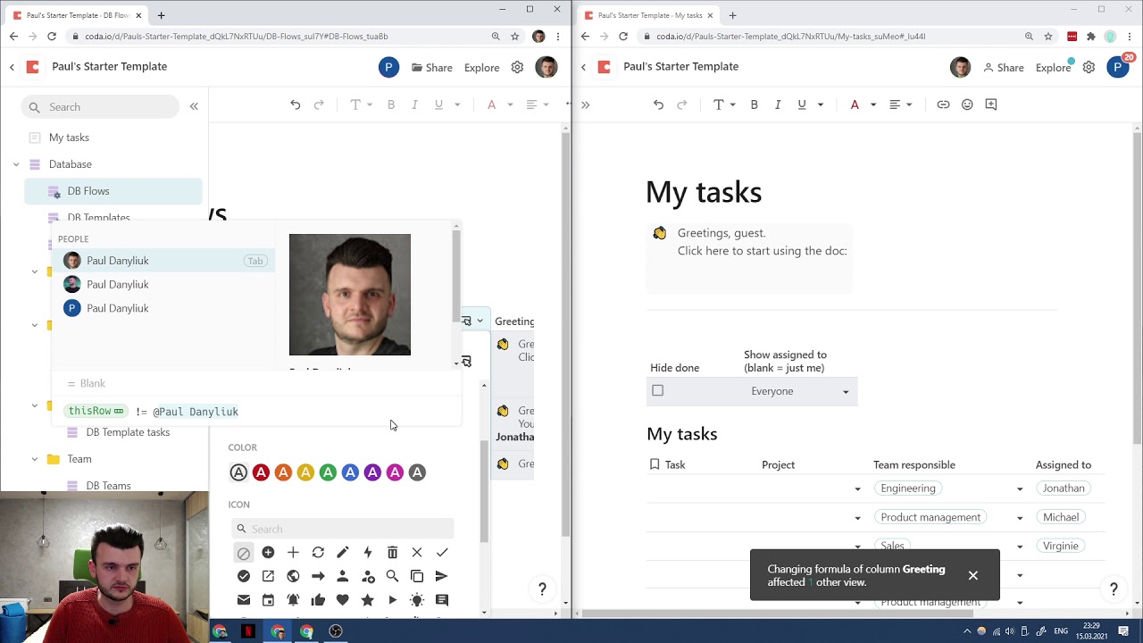Choose the paper plane send icon
1143x643 pixels.
pos(442,576)
